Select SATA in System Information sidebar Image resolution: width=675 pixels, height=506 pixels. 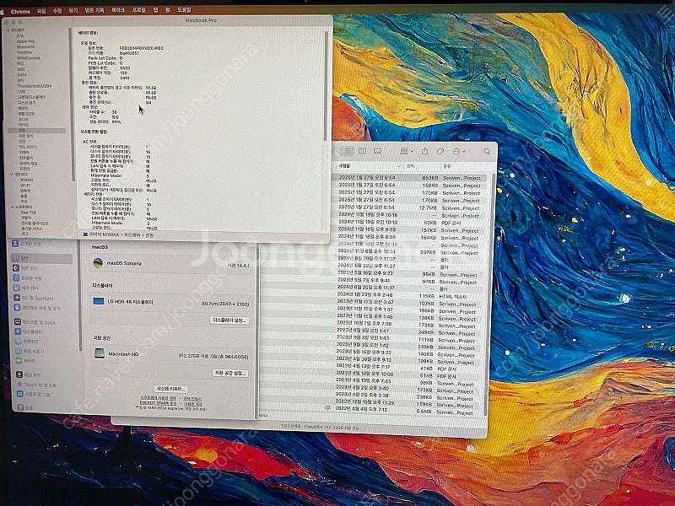22,75
